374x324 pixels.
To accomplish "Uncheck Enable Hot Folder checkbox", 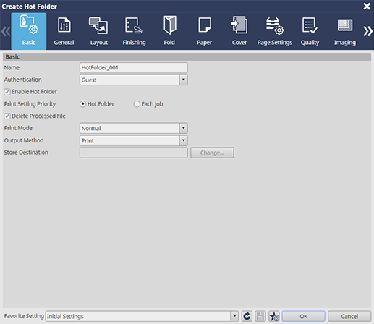I will [7, 92].
